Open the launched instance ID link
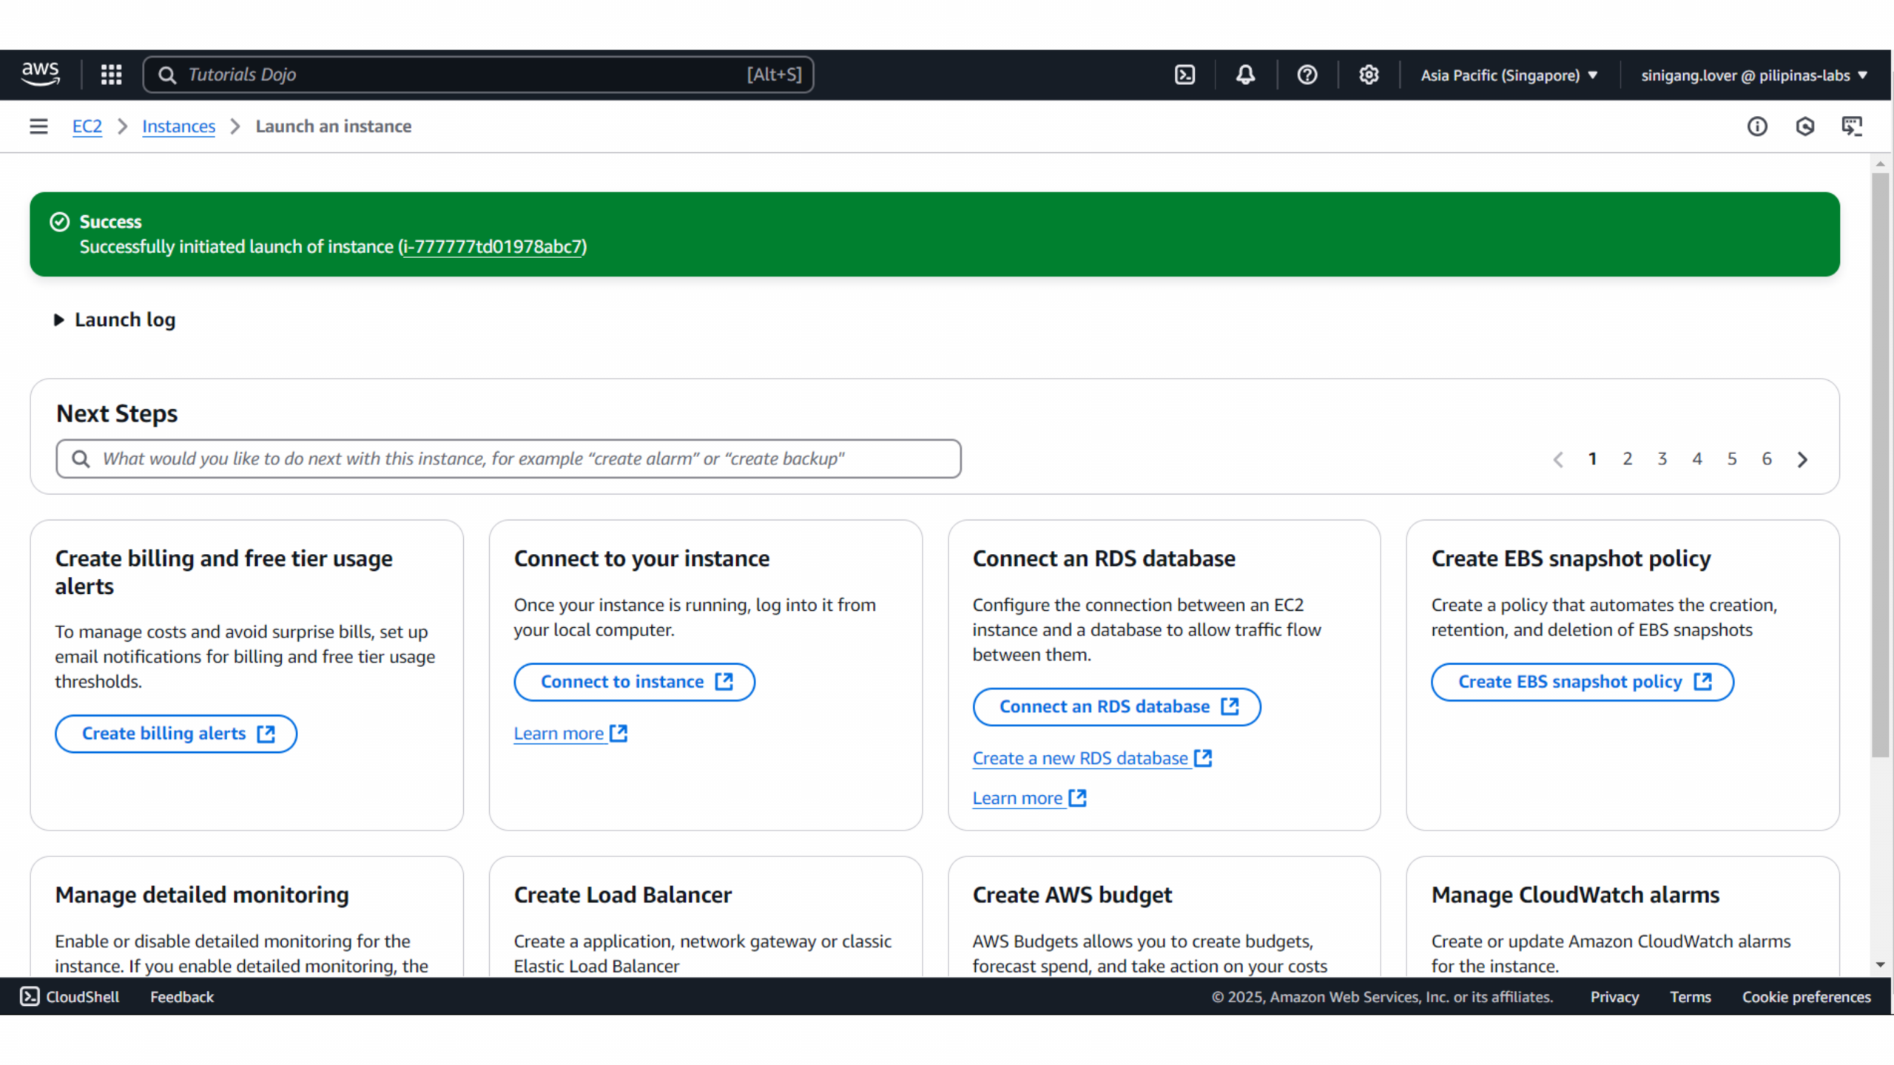The height and width of the screenshot is (1065, 1894). 493,247
